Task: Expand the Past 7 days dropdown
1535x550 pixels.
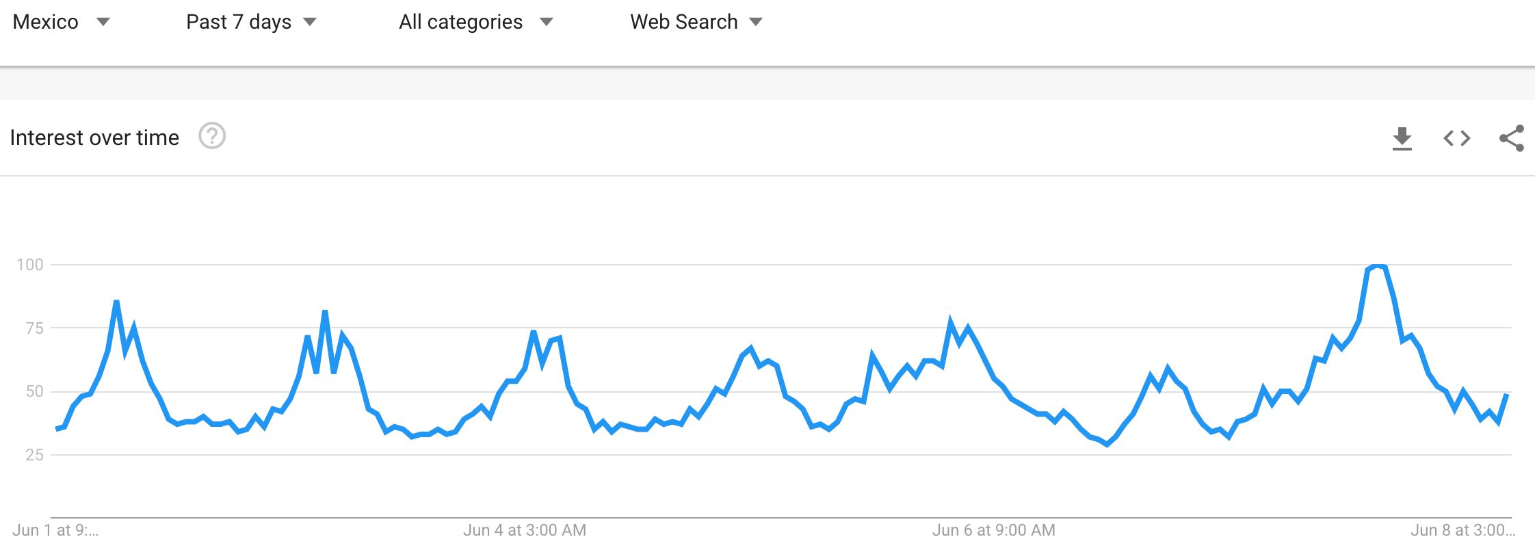Action: [252, 22]
